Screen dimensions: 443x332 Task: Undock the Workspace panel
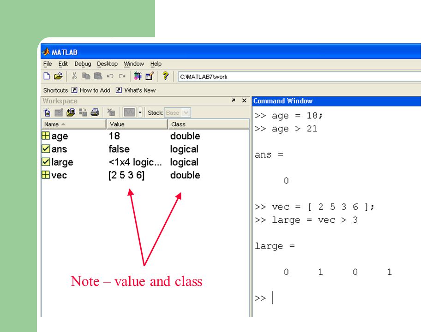(x=233, y=101)
